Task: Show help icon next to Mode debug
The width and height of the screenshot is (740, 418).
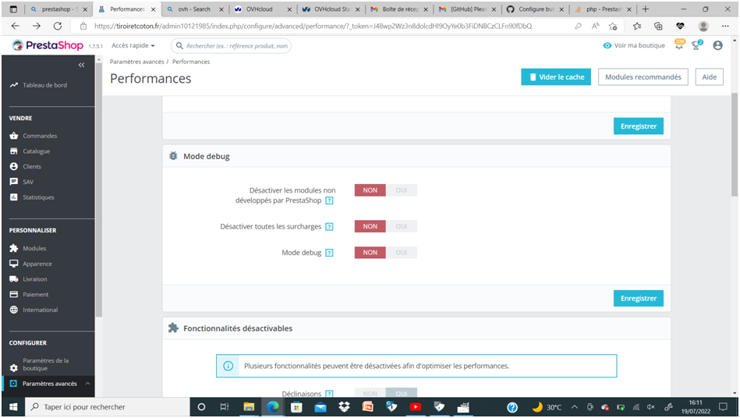Action: 329,253
